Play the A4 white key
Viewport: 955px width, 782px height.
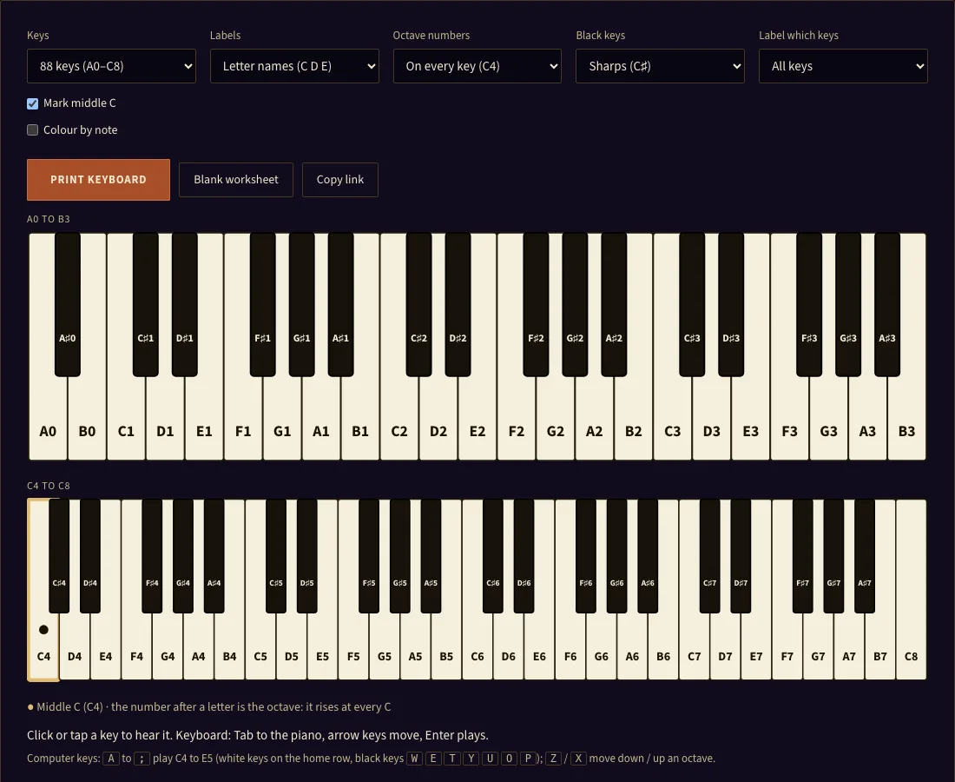[199, 646]
